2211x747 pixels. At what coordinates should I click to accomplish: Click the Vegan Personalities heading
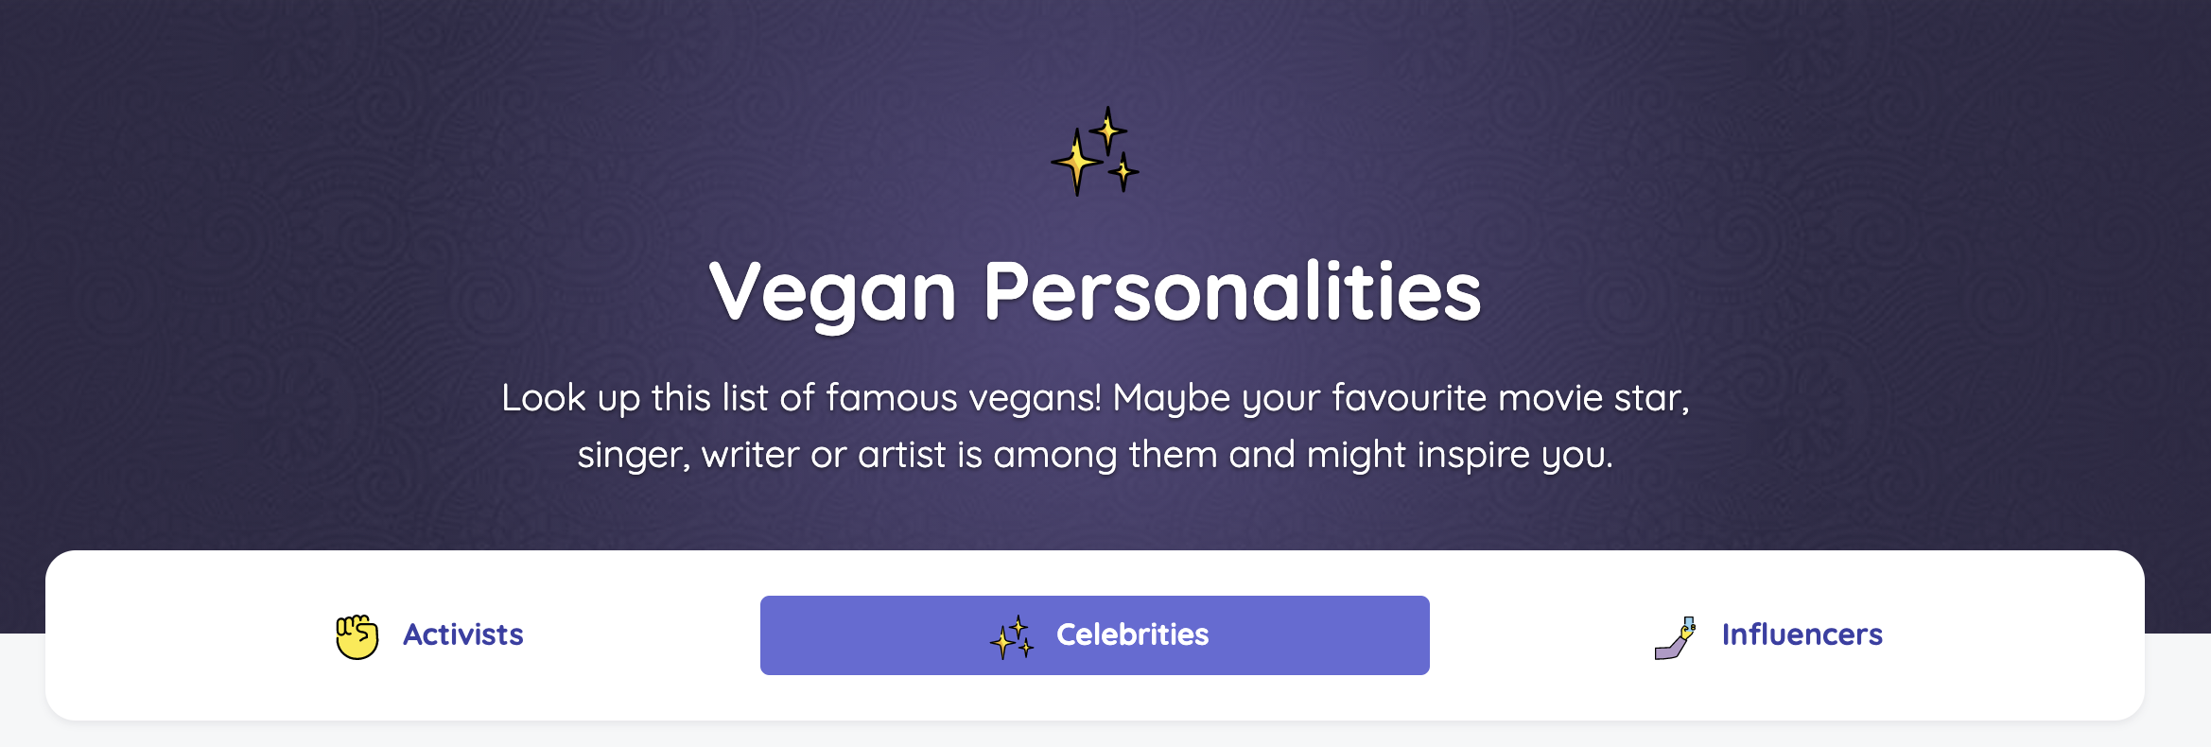pos(1095,291)
